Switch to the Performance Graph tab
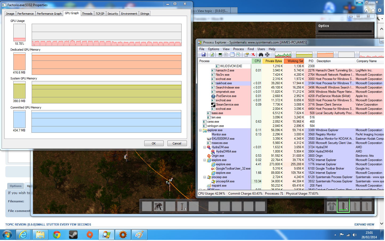 [49, 14]
